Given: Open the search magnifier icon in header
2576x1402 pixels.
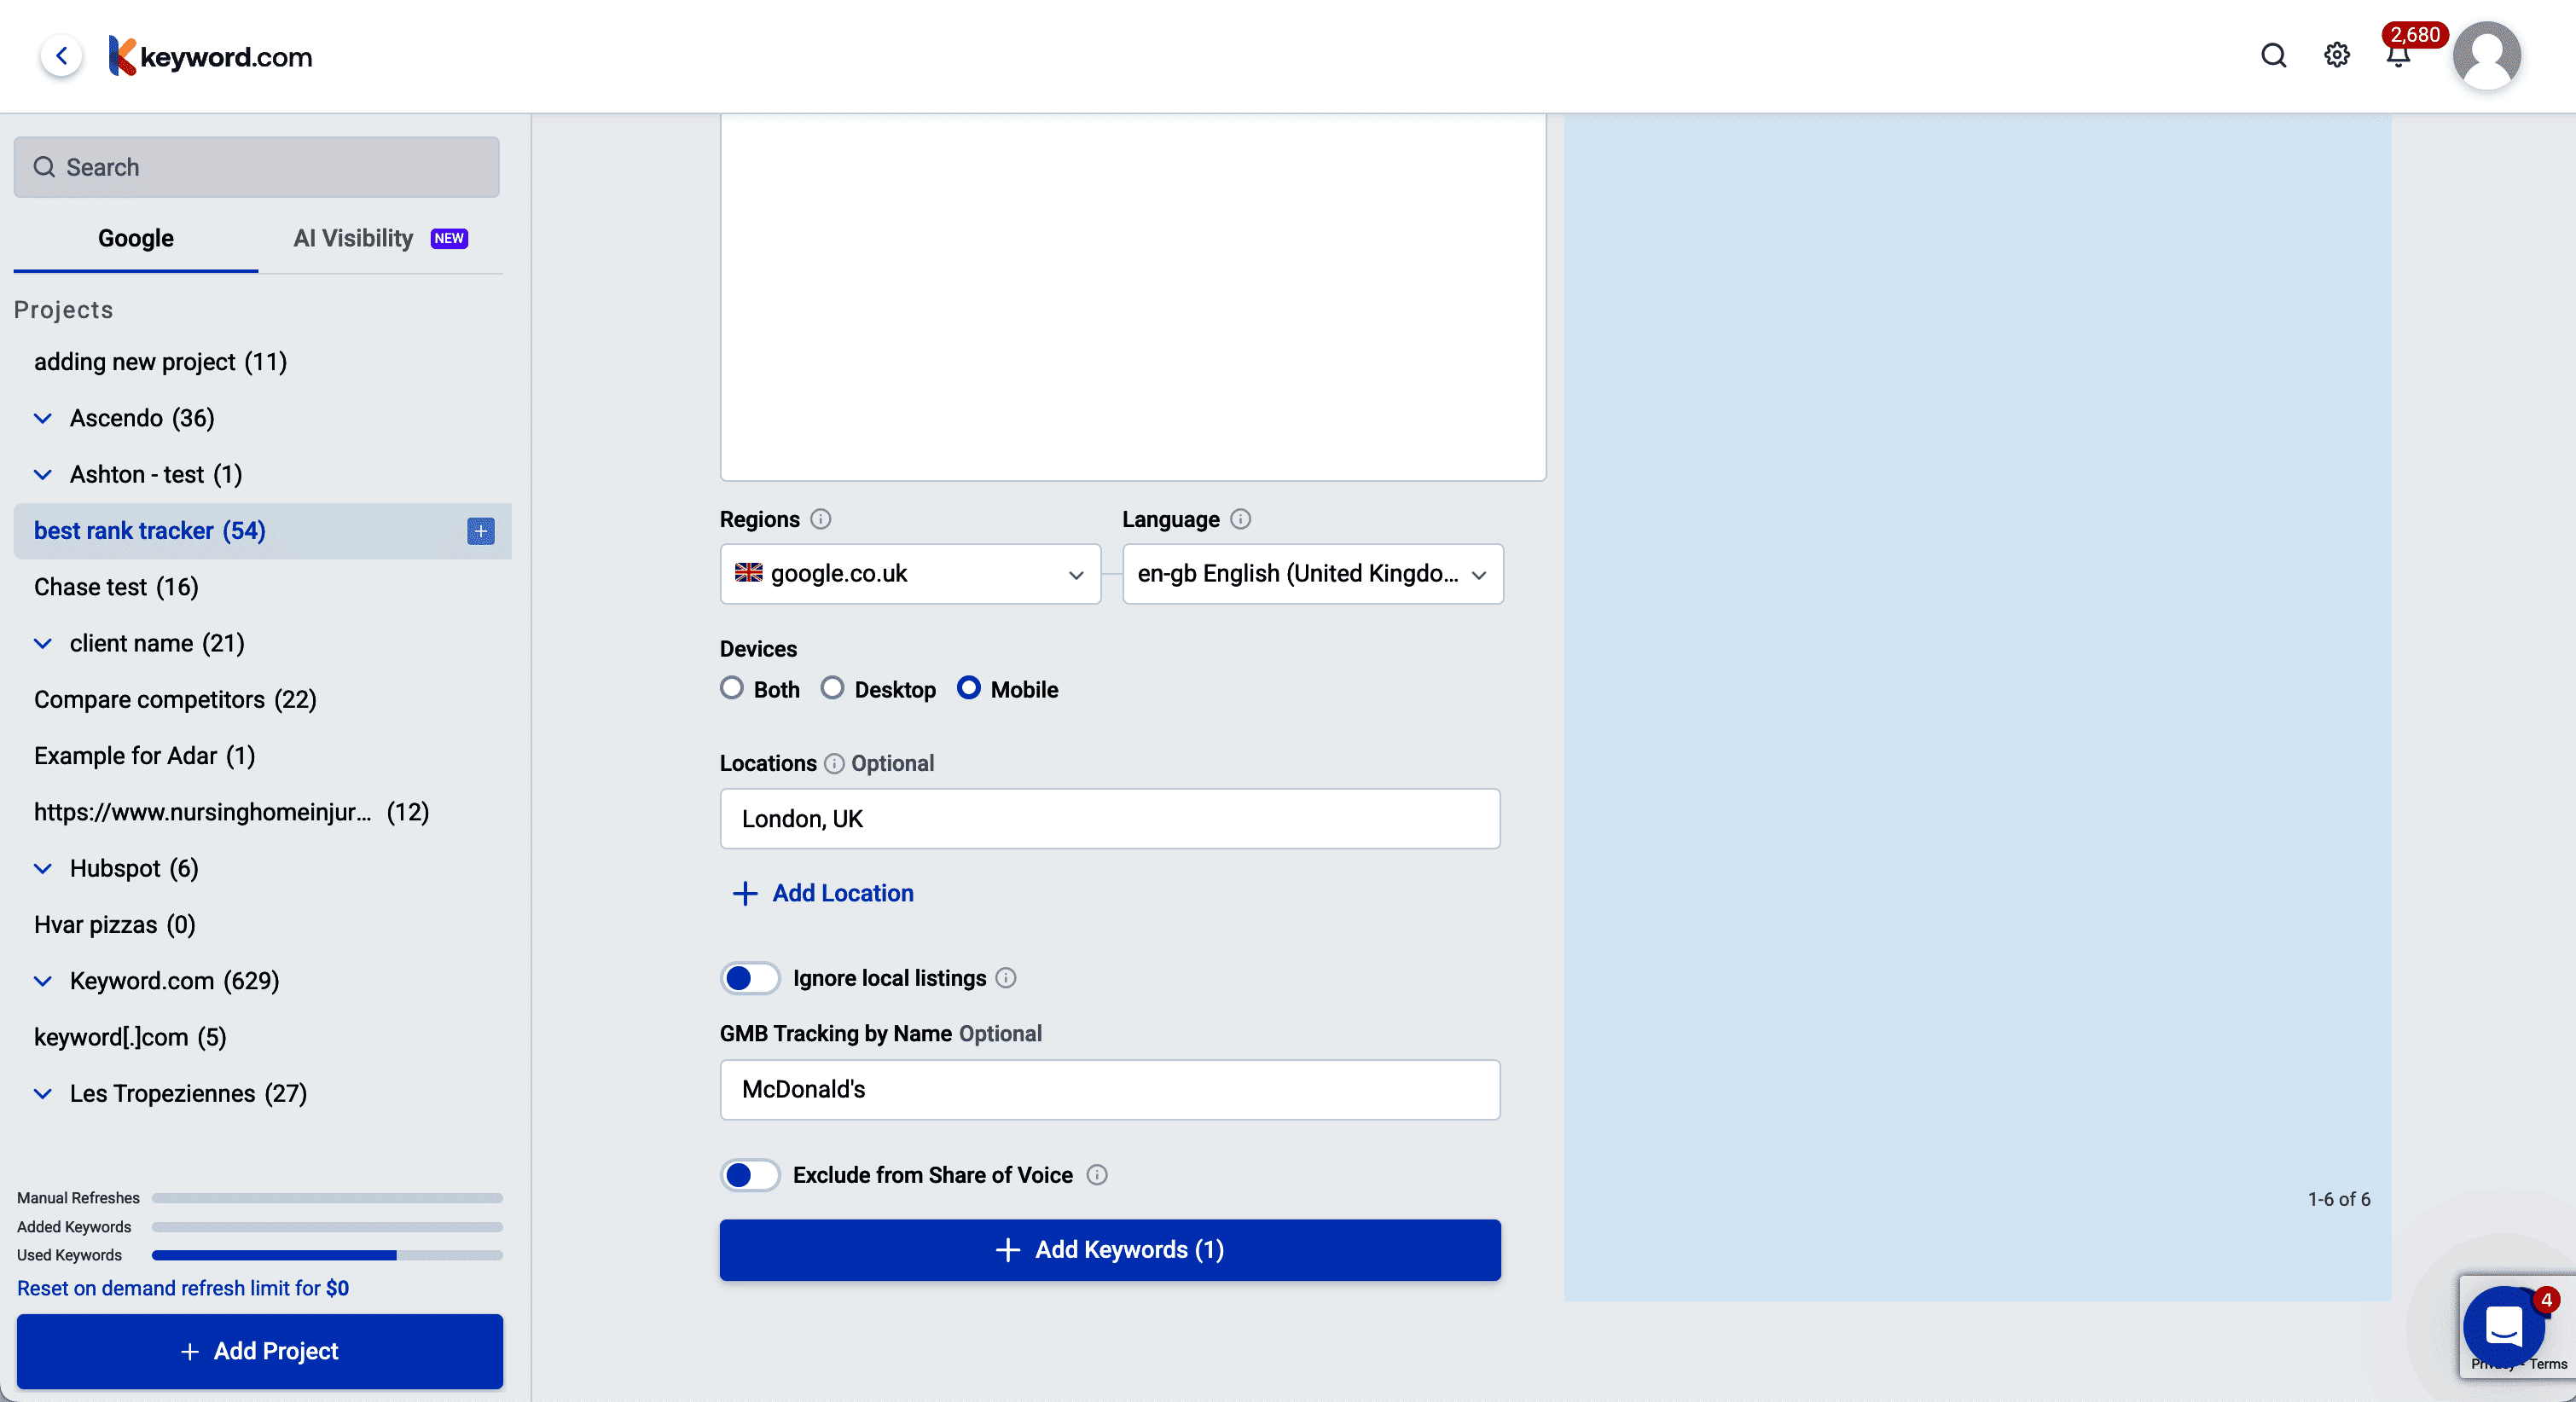Looking at the screenshot, I should tap(2273, 56).
